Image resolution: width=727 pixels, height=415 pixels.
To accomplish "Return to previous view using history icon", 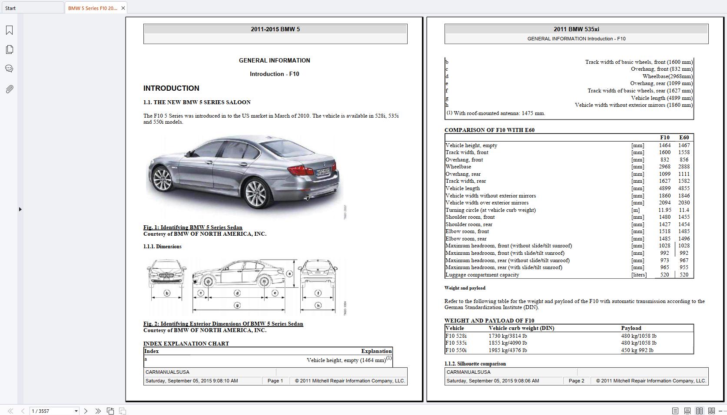I will pos(110,411).
